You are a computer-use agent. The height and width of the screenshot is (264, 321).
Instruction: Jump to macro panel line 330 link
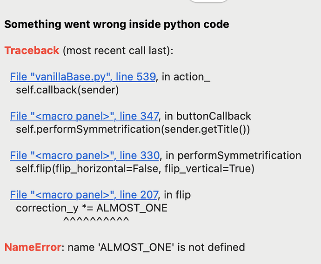85,155
